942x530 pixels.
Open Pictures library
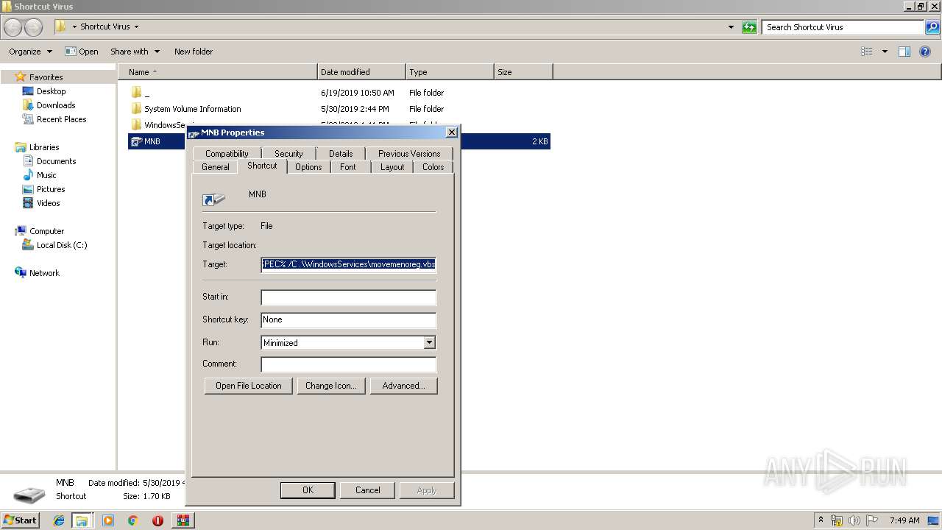[x=51, y=189]
